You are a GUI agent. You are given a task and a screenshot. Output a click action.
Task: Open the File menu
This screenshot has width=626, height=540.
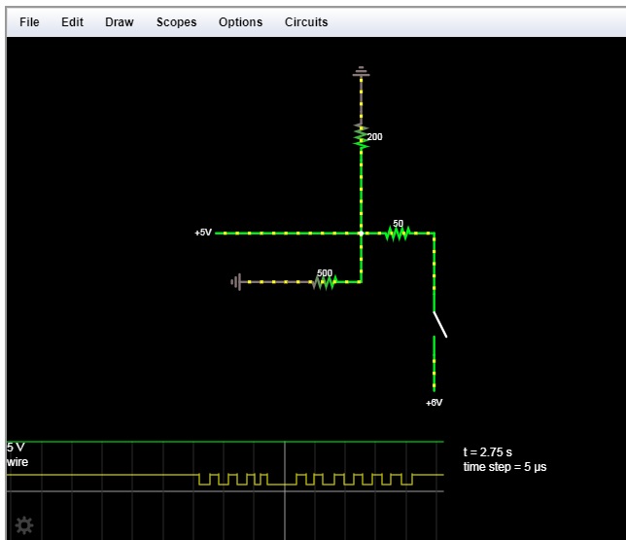(x=29, y=22)
